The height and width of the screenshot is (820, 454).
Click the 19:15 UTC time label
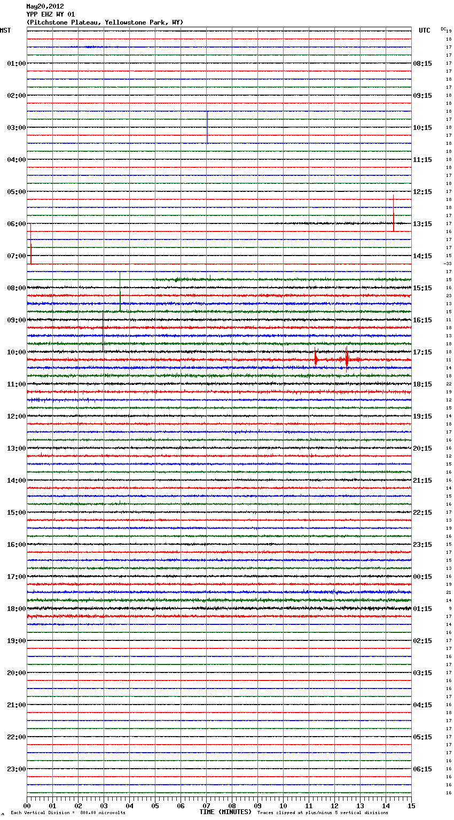422,416
